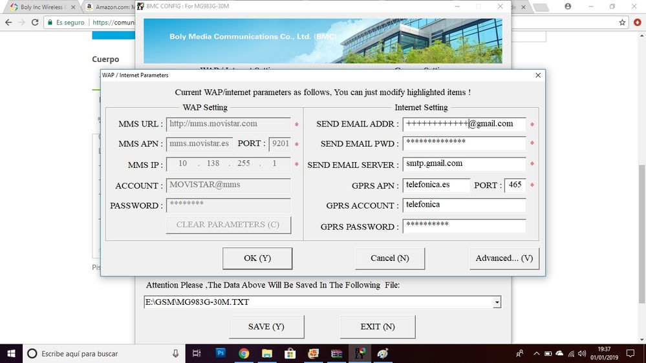The image size is (646, 363).
Task: Launch Microsoft Store from the taskbar
Action: point(290,353)
